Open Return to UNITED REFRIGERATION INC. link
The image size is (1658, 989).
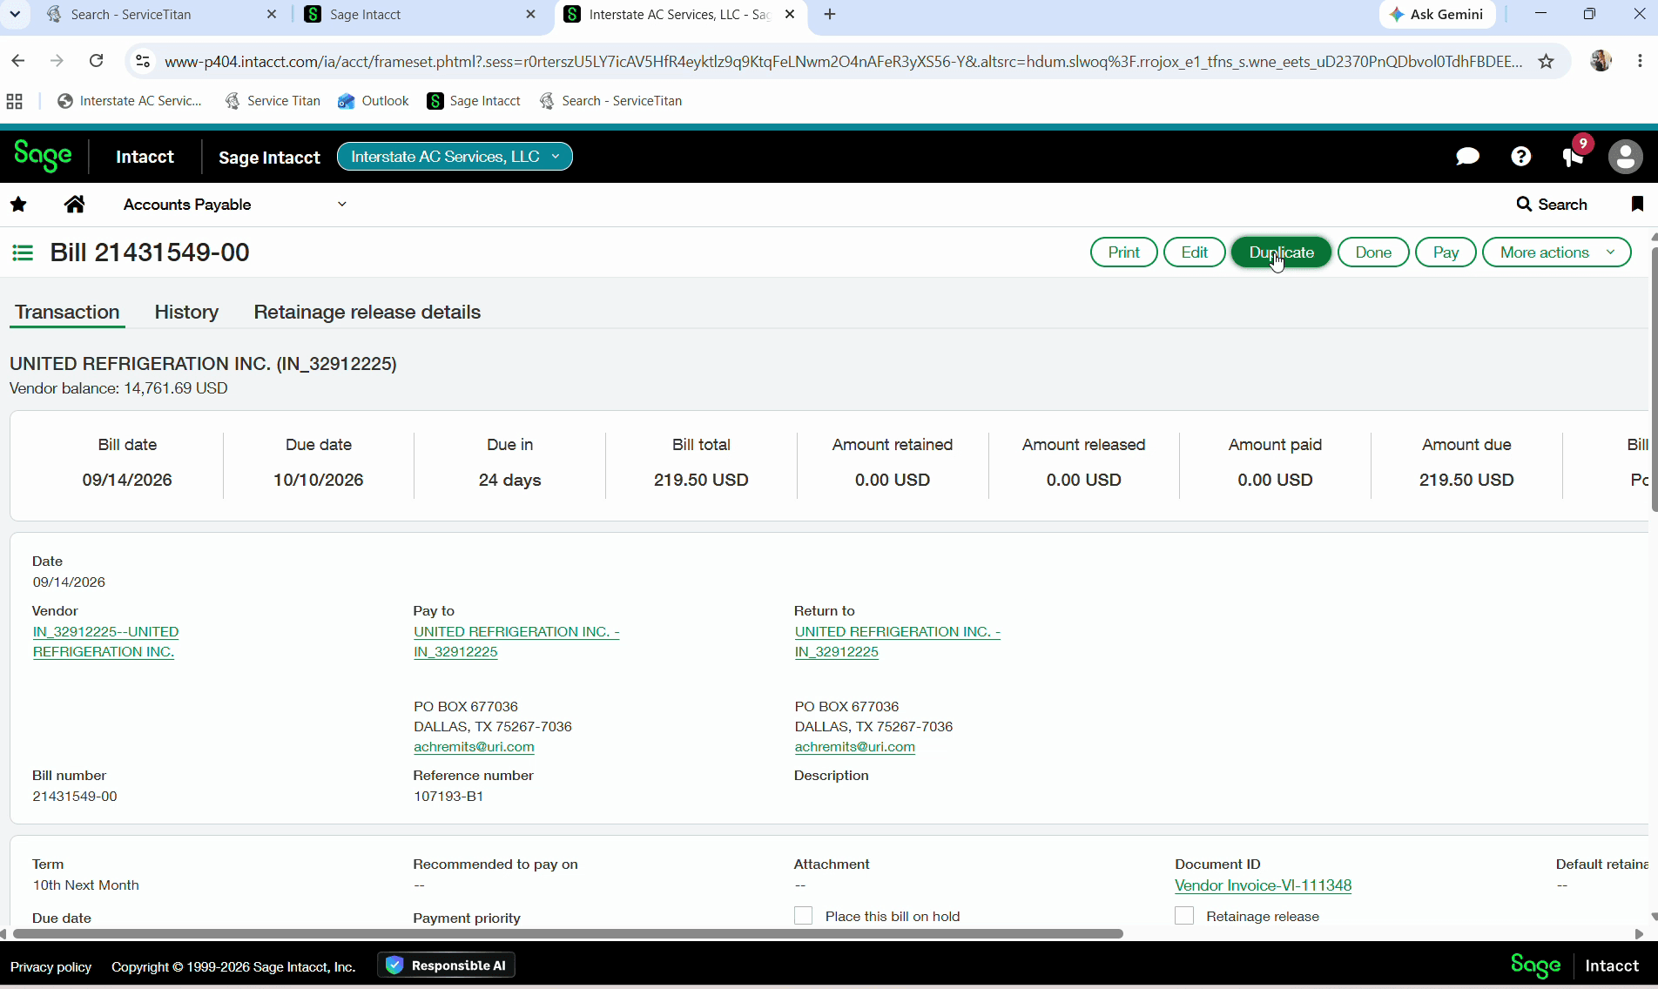tap(897, 642)
